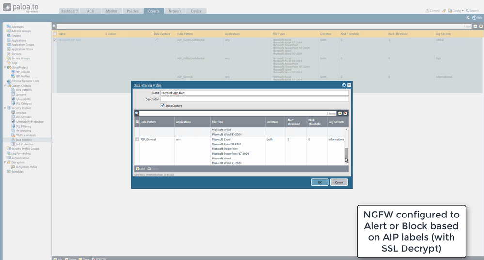Click Log Severity header in main grid
The height and width of the screenshot is (260, 484).
(443, 34)
